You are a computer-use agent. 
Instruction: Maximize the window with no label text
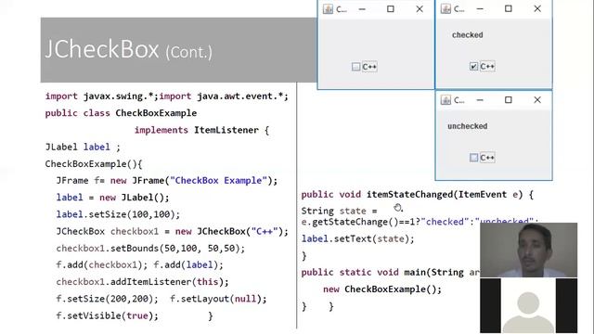point(391,8)
